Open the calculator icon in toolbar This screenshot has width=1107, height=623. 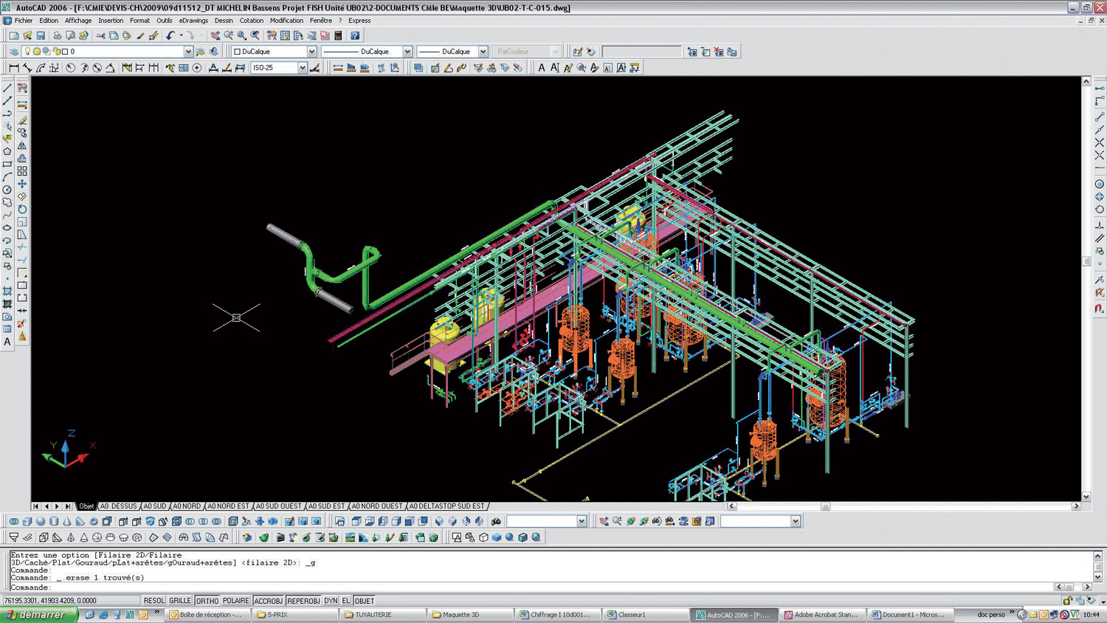click(x=338, y=35)
